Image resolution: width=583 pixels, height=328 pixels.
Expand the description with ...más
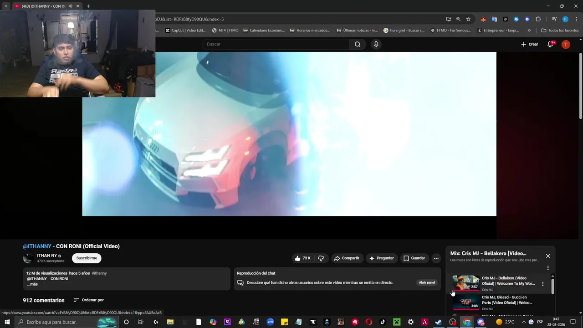pyautogui.click(x=32, y=284)
